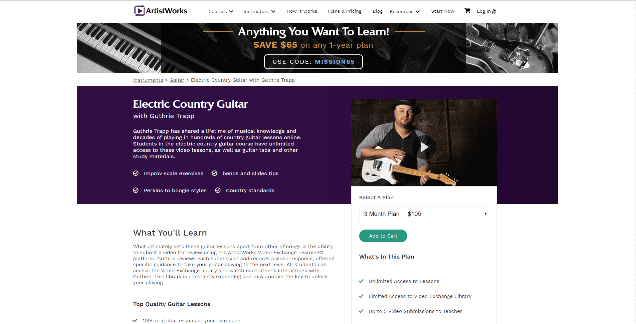
Task: Open the Blog menu item
Action: pos(378,11)
